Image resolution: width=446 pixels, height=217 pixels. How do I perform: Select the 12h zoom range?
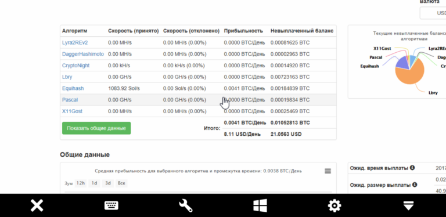coord(81,183)
